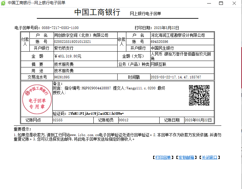
Task: Click submitter Wangp111.c.0200
Action: [x=141, y=88]
